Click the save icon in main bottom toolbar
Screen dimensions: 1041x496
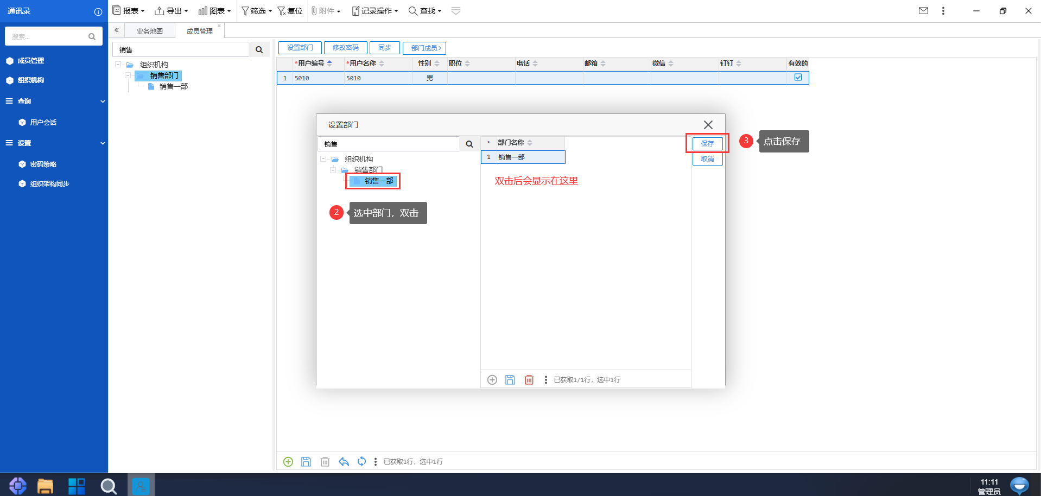(x=306, y=462)
